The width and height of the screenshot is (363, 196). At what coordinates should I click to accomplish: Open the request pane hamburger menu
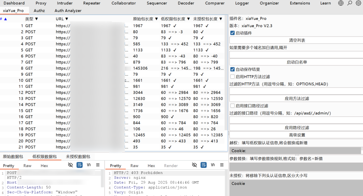98,165
